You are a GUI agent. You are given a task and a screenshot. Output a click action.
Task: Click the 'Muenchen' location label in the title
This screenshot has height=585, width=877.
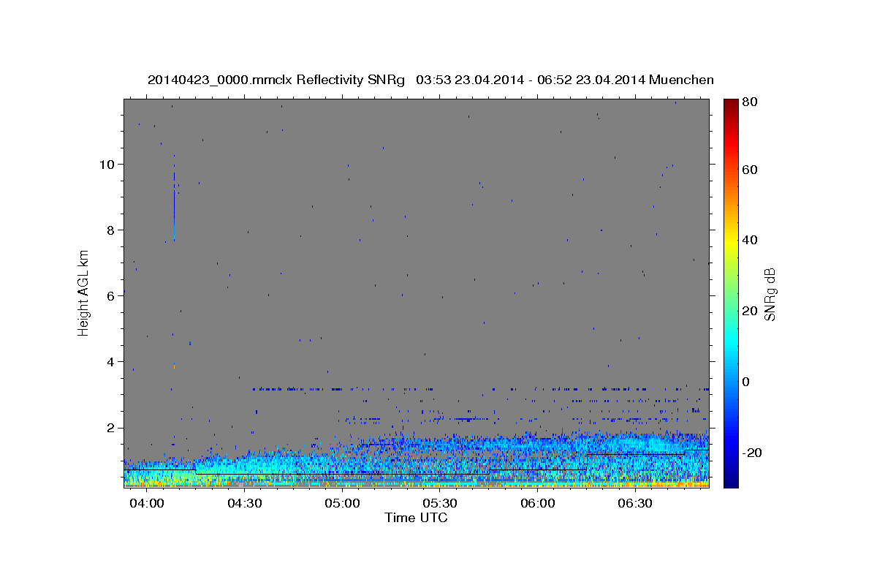point(680,80)
